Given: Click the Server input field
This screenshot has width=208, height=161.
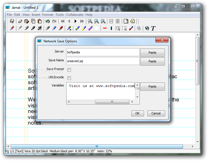Looking at the screenshot, I should [x=103, y=52].
